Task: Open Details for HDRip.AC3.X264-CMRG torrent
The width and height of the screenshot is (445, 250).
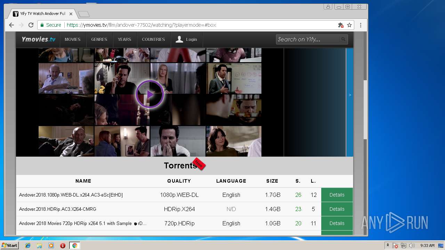Action: 337,209
